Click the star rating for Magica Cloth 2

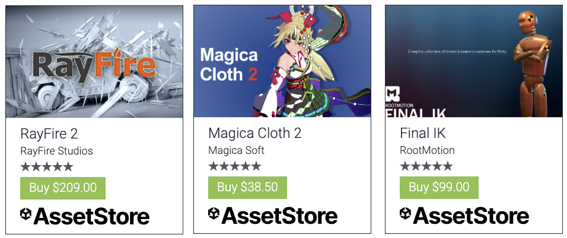[x=235, y=166]
